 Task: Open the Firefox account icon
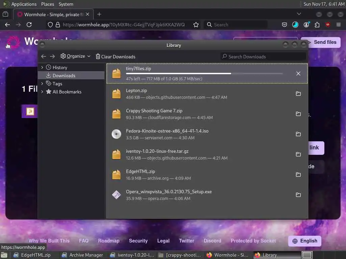point(306,25)
